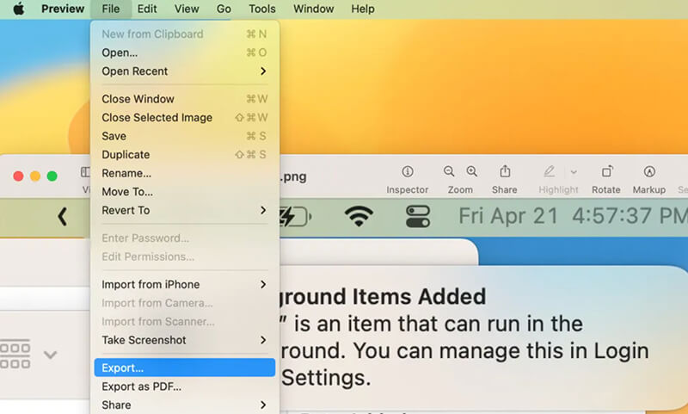Select Rename... menu entry
Screen dimensions: 688x414
pos(185,173)
